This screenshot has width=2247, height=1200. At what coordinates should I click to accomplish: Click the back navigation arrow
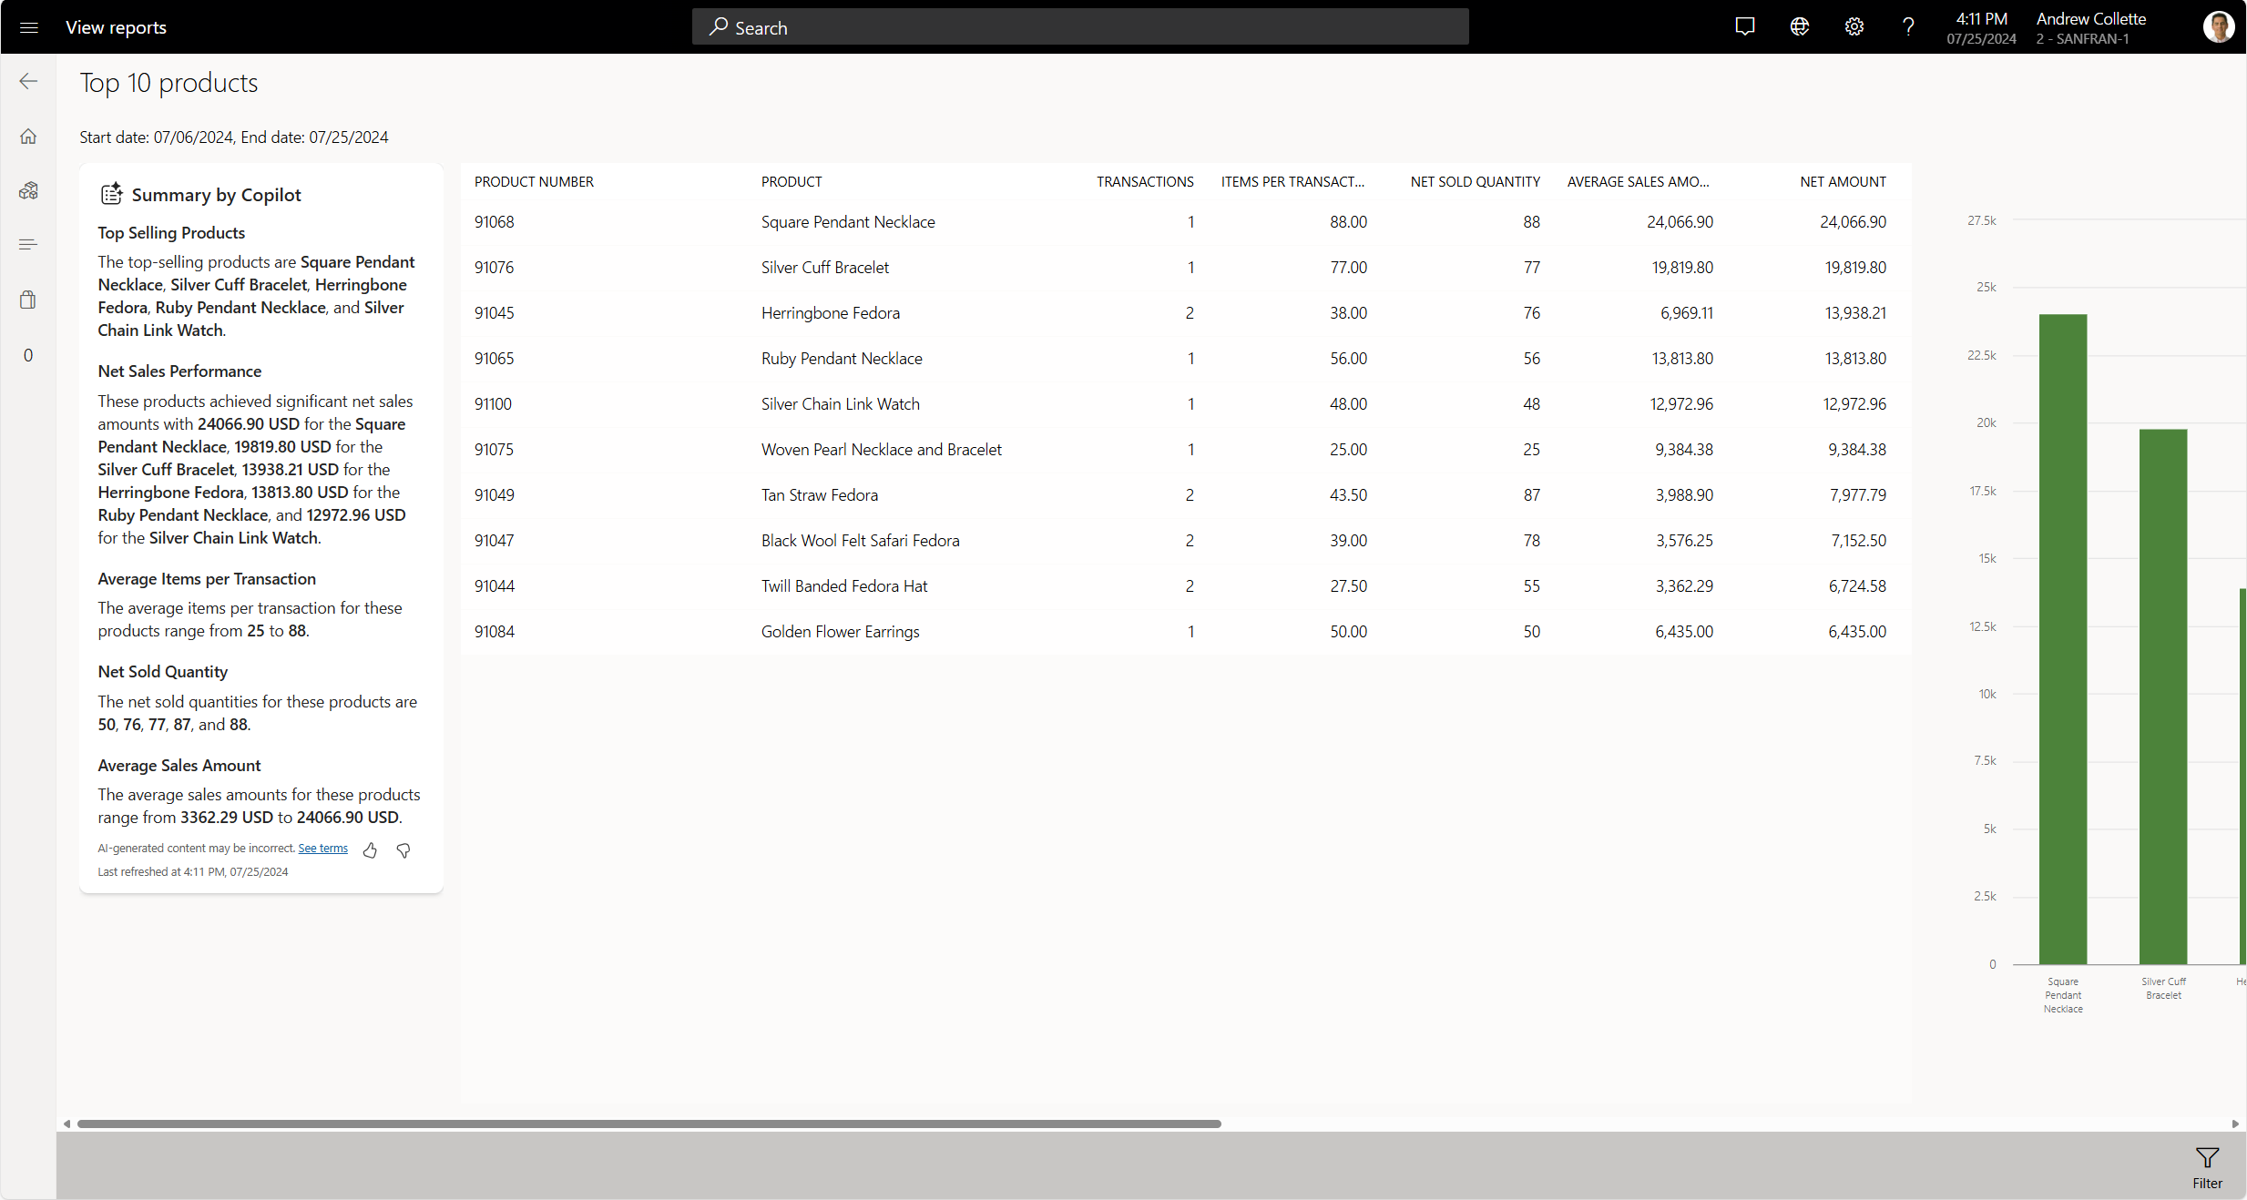tap(28, 82)
